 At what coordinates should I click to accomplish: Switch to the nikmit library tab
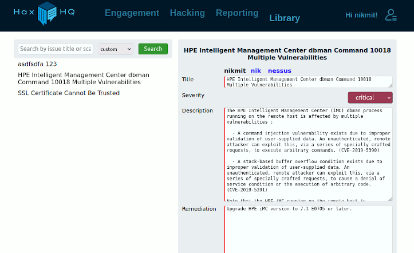click(235, 71)
